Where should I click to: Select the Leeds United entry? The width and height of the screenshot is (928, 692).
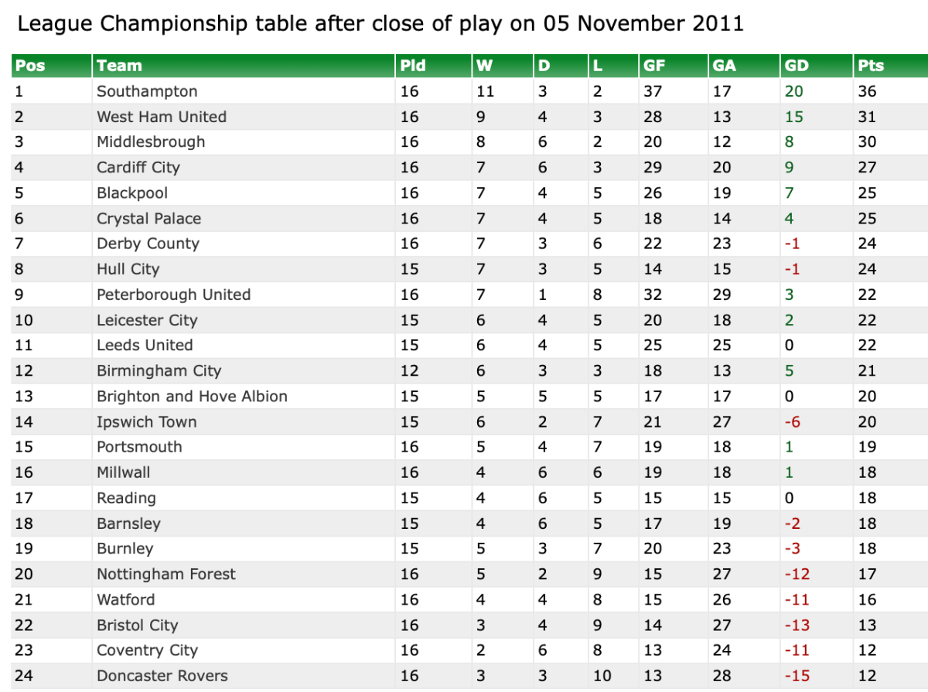click(145, 346)
